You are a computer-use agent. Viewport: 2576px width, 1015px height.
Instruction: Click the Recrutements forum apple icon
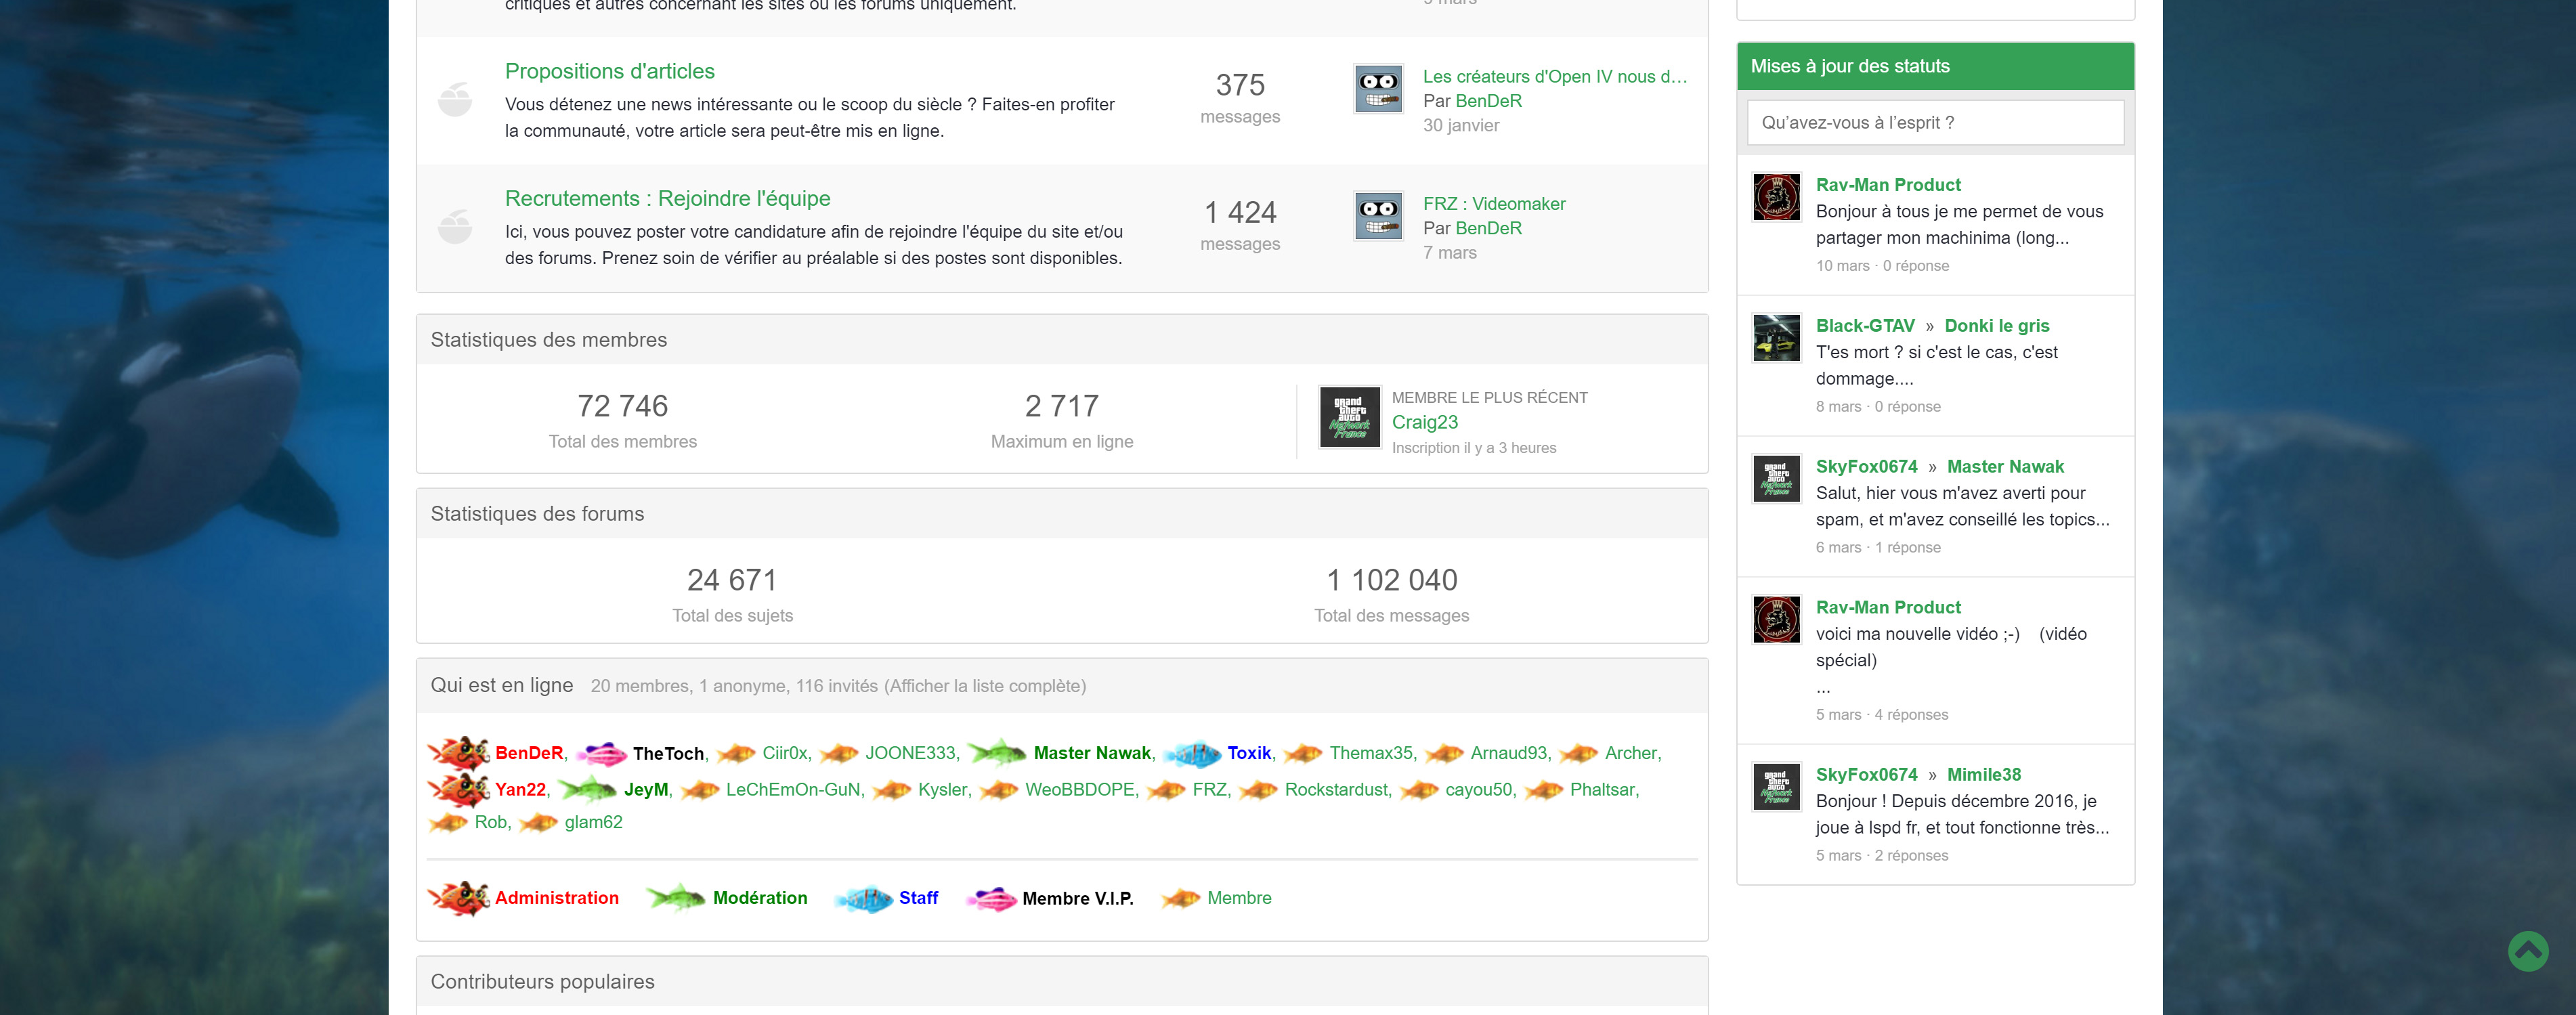click(455, 227)
